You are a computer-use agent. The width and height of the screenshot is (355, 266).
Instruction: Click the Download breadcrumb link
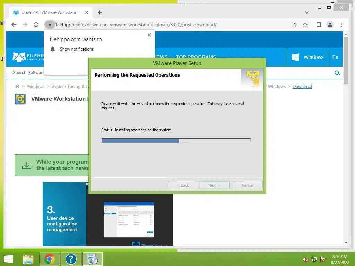coord(302,86)
